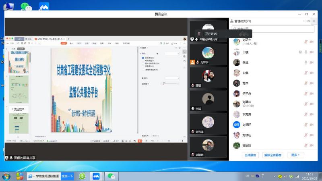Click the green 360 browser taskbar icon
Screen dimensions: 322x181
tap(82, 176)
